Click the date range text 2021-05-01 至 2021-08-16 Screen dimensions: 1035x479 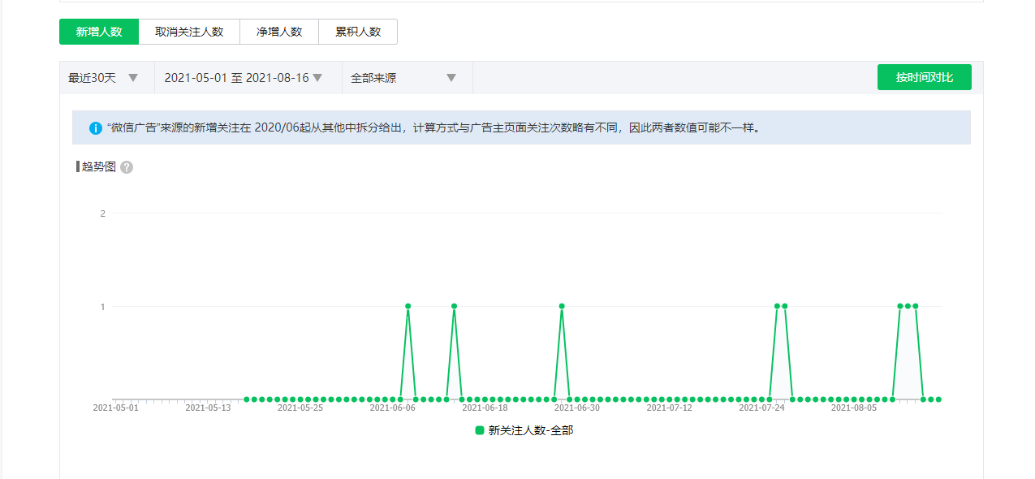tap(236, 78)
